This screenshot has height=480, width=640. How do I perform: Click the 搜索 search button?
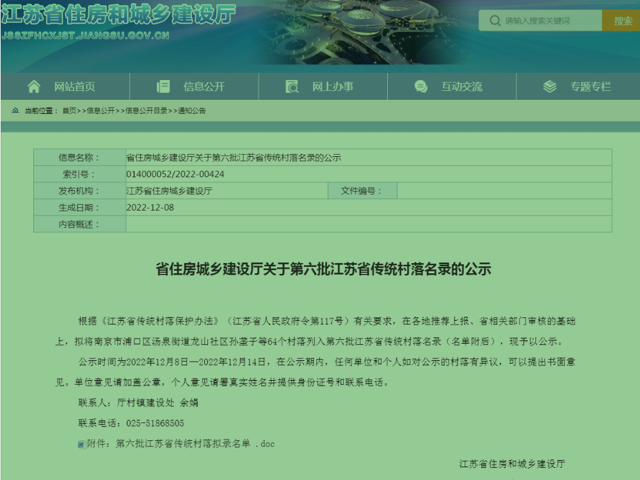pyautogui.click(x=622, y=20)
